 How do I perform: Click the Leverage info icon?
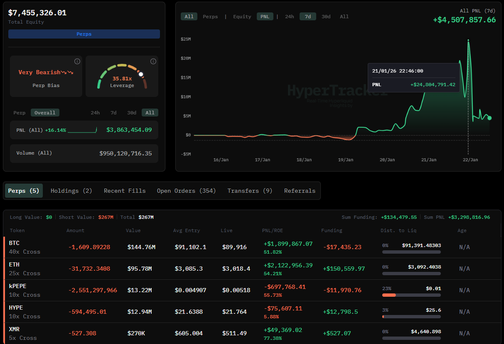(153, 62)
